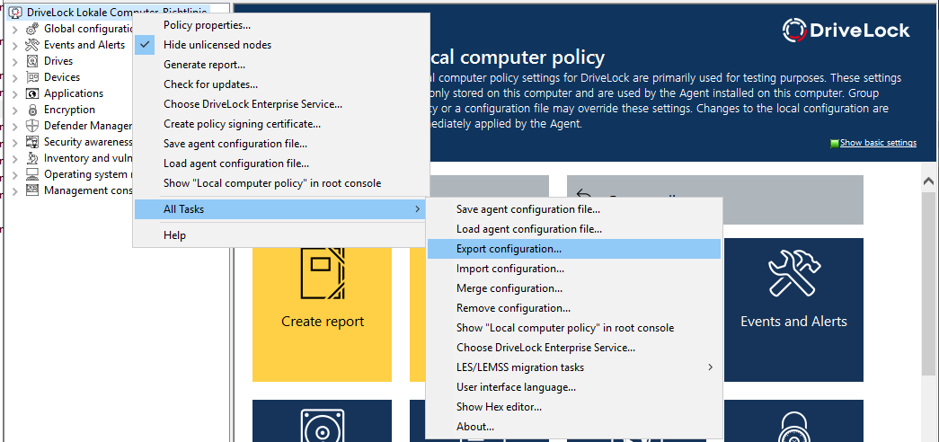Image resolution: width=939 pixels, height=442 pixels.
Task: Click the Defender Management shield icon
Action: [x=33, y=126]
